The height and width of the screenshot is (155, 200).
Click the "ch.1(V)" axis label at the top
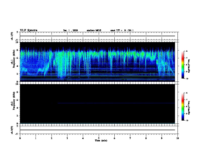click(x=12, y=36)
